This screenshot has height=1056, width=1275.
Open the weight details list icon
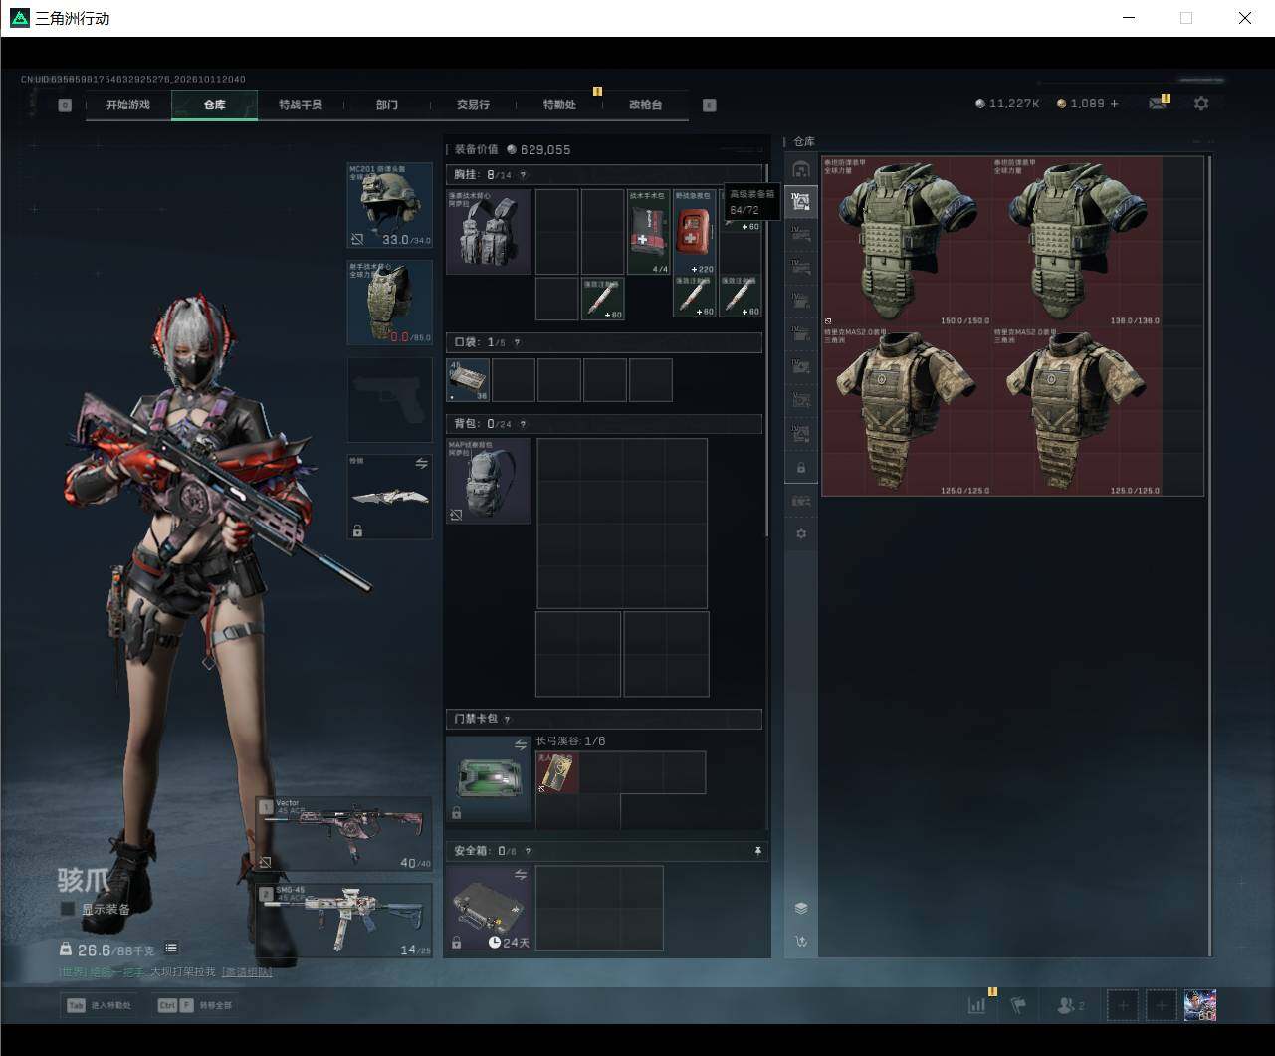171,949
